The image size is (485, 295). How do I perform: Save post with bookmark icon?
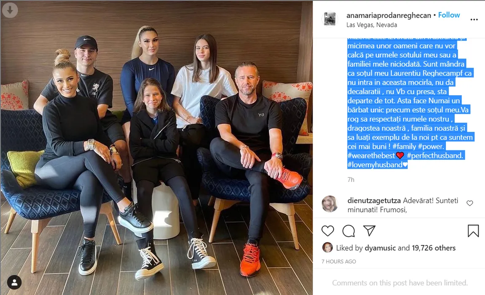pyautogui.click(x=473, y=231)
